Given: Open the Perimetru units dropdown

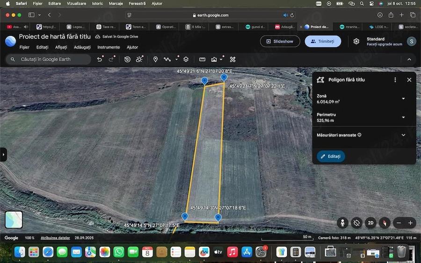Looking at the screenshot, I should pyautogui.click(x=403, y=117).
